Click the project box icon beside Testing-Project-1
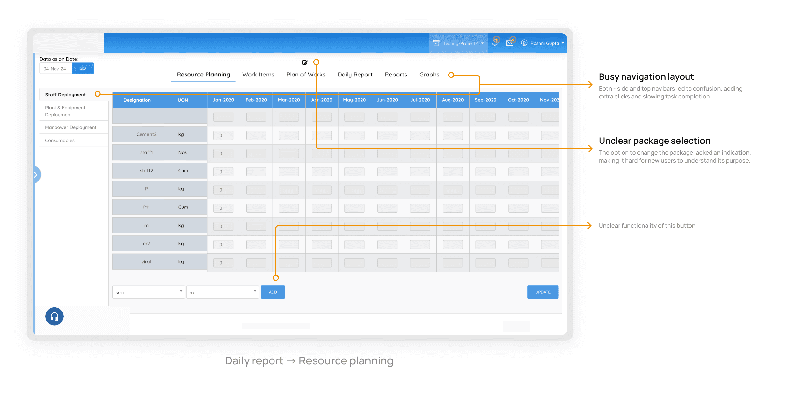 [436, 43]
